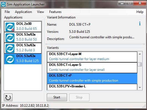
Task: Click the DOL 2x00 application icon
Action: tap(10, 27)
